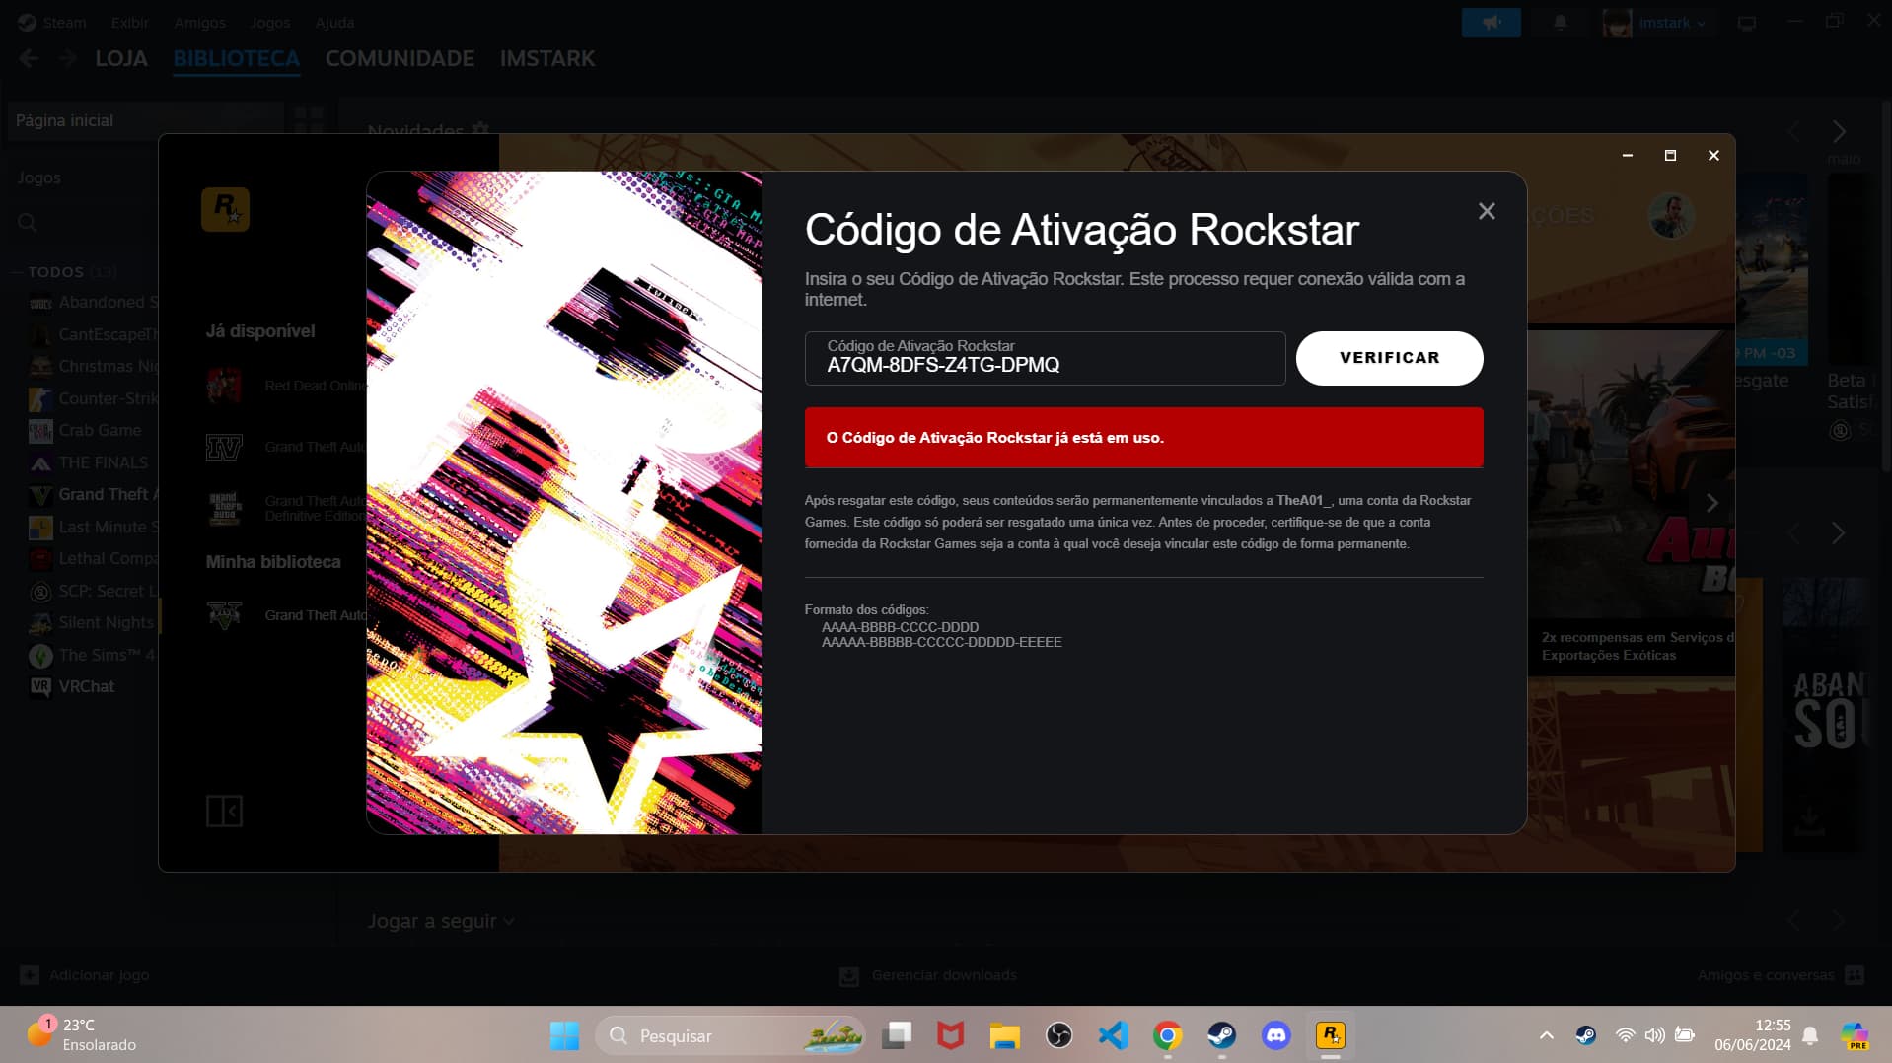Open Ajuda menu

[x=334, y=22]
